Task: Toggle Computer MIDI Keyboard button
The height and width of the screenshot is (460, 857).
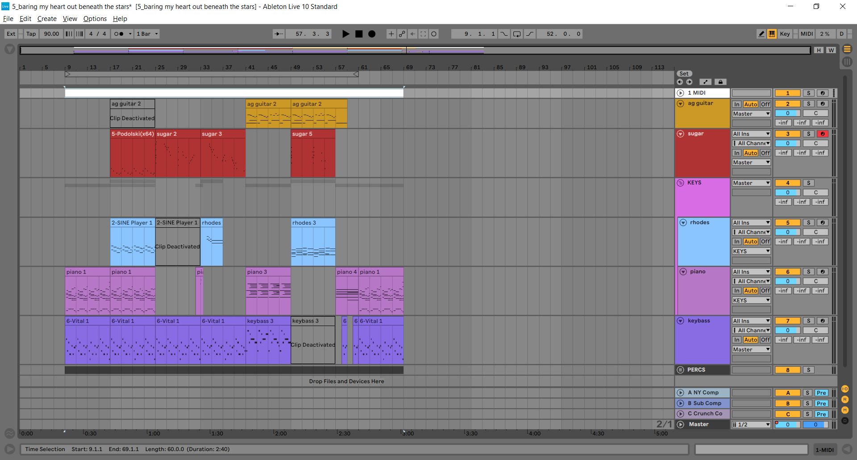Action: point(772,34)
